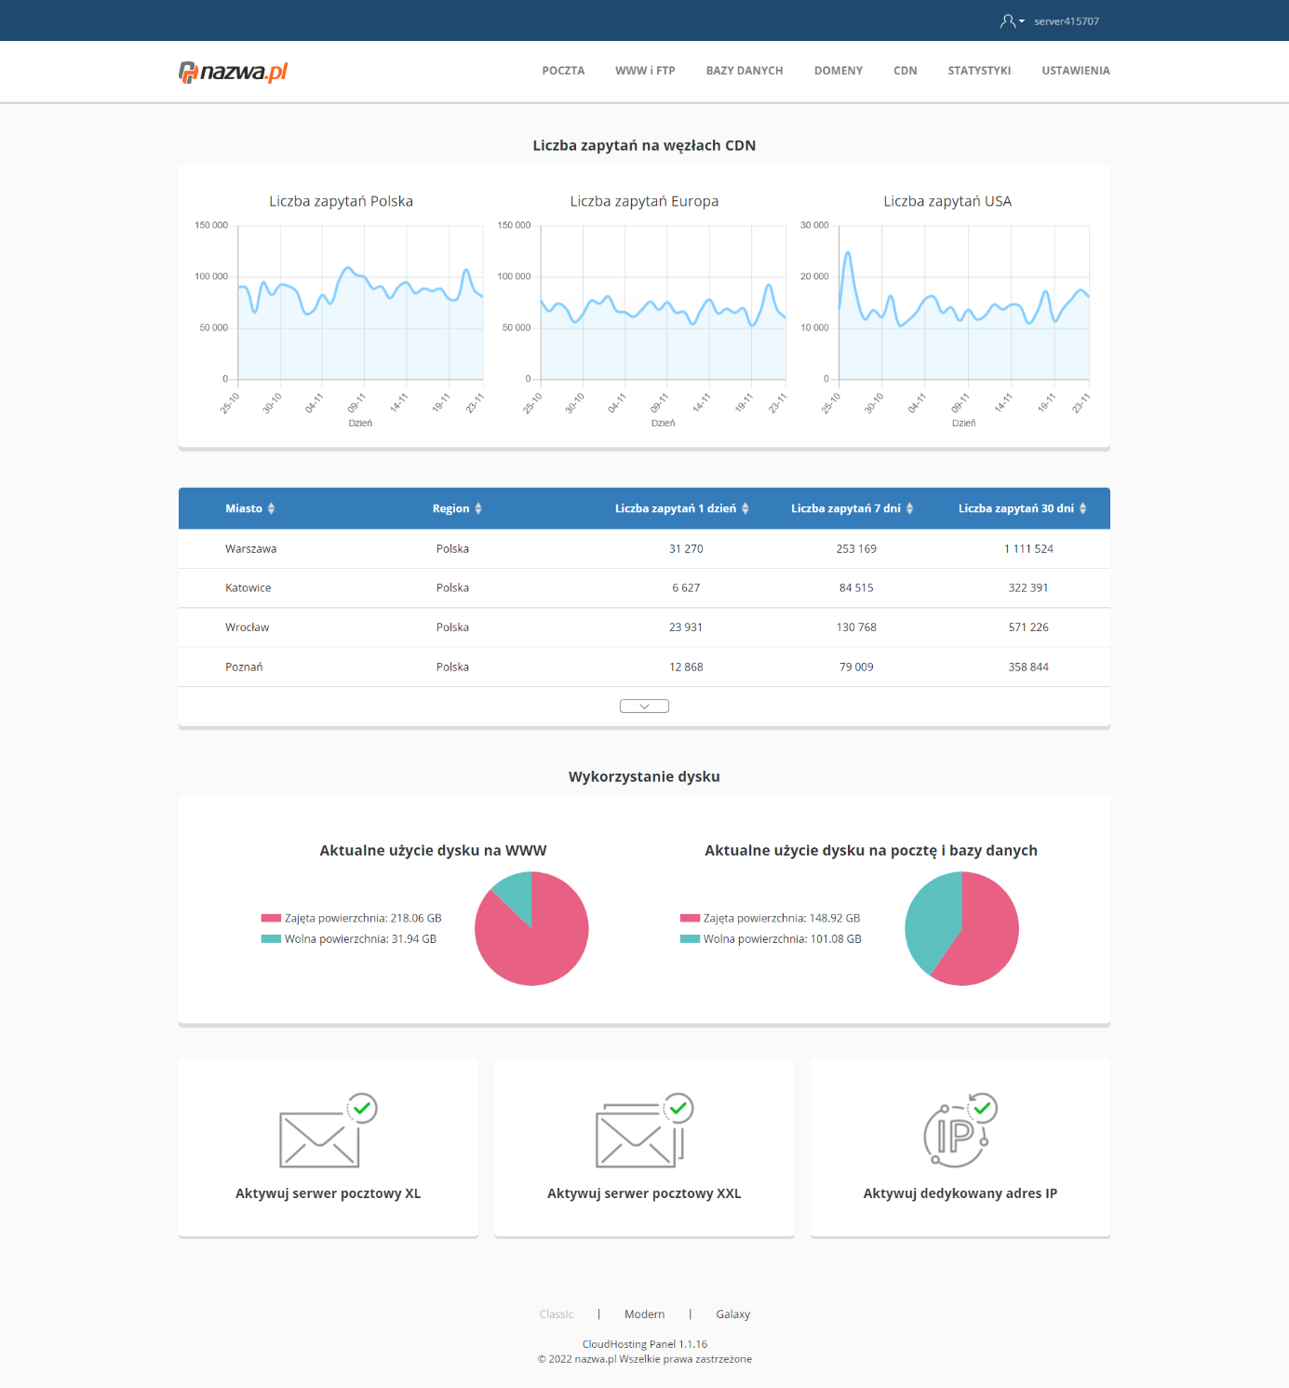Click red Zajęta 218.06 GB legend swatch

[271, 918]
